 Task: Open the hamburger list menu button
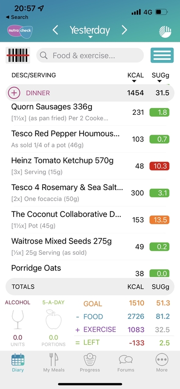[162, 55]
